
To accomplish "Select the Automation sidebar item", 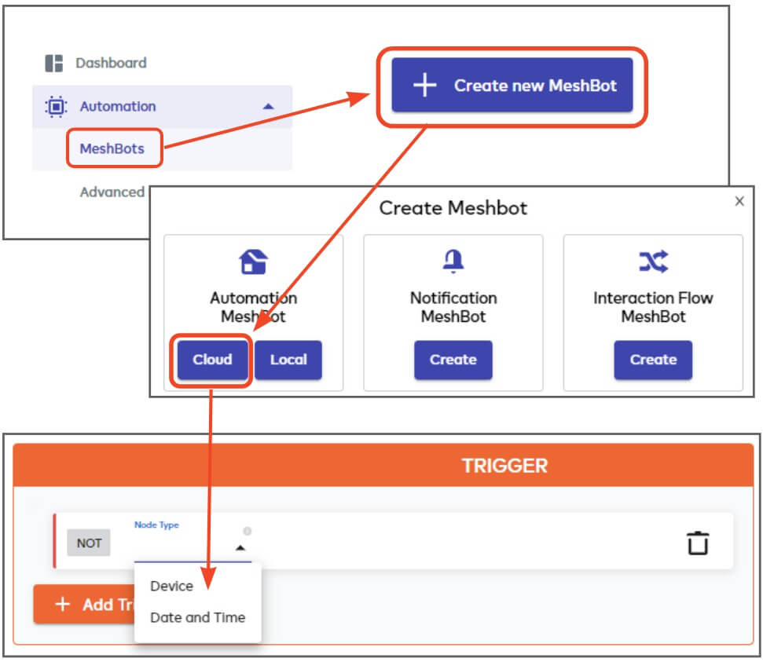I will (162, 107).
